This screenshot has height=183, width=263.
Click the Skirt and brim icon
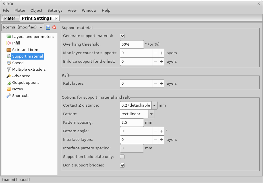pyautogui.click(x=9, y=50)
